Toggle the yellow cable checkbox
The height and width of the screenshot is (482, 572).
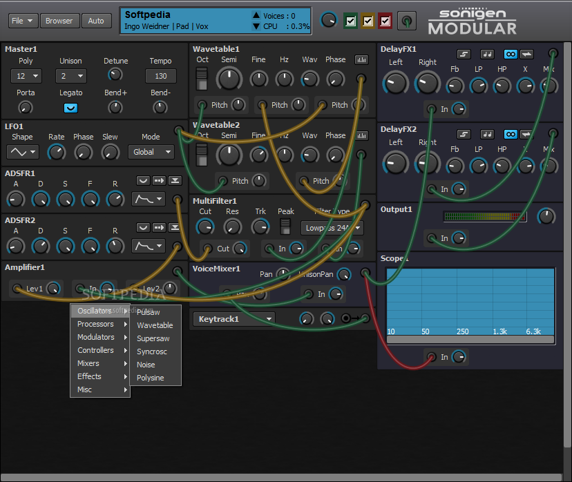tap(368, 21)
